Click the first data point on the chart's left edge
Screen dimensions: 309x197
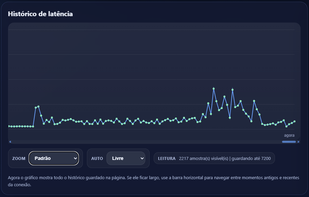click(9, 126)
